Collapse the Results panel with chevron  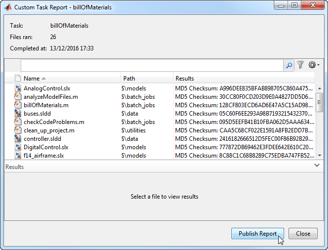[317, 166]
